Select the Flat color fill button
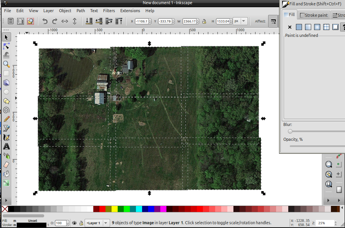345x228 pixels. click(x=299, y=27)
